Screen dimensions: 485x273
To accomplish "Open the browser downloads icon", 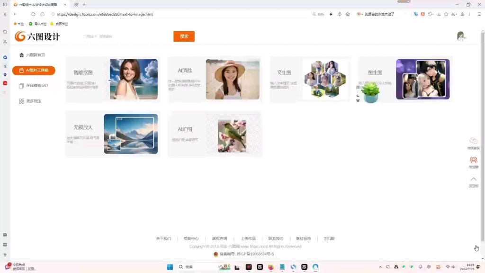I will [x=439, y=14].
